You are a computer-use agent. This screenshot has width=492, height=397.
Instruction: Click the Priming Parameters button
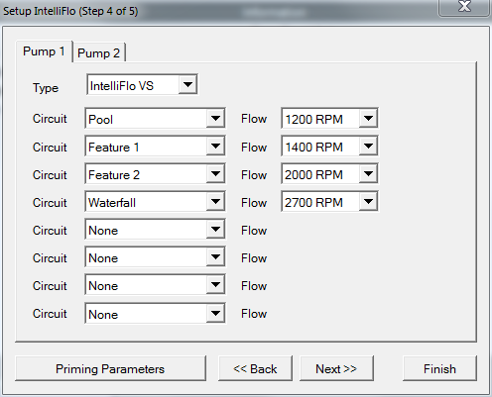click(110, 368)
